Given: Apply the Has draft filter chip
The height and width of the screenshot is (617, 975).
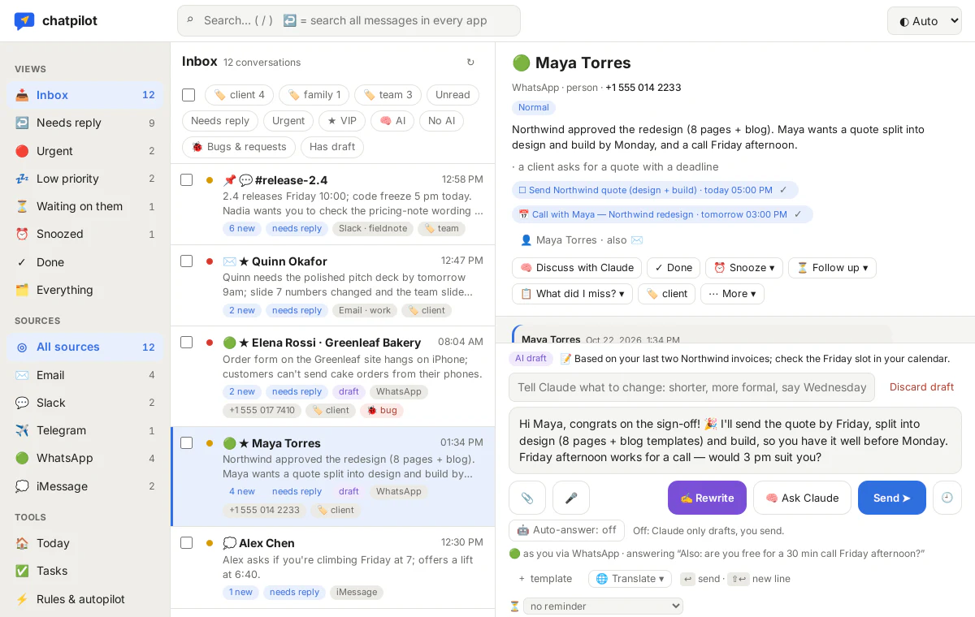Looking at the screenshot, I should 332,147.
